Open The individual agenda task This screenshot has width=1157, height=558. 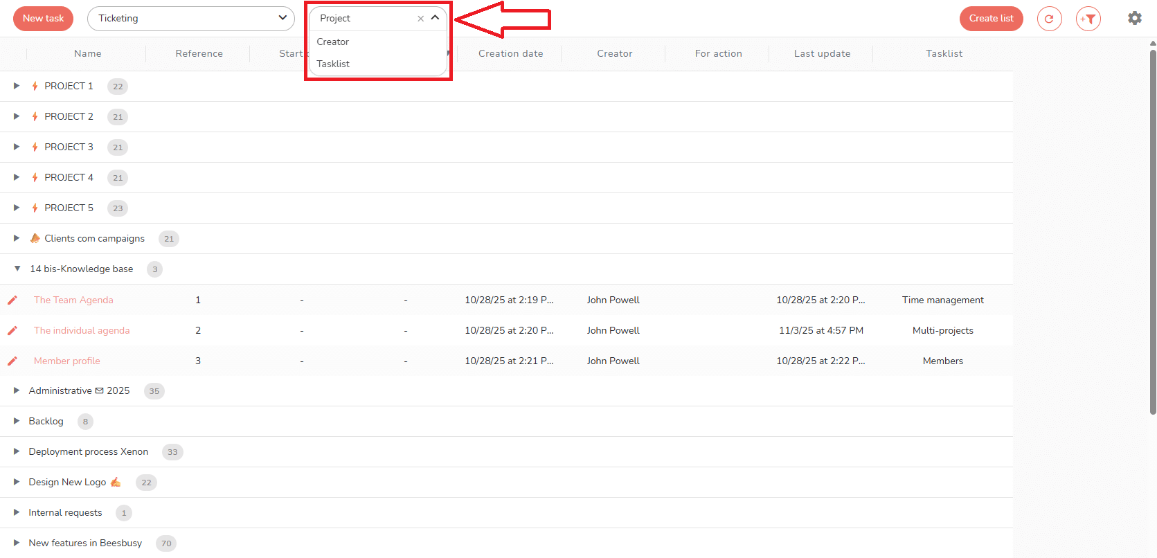click(x=82, y=330)
